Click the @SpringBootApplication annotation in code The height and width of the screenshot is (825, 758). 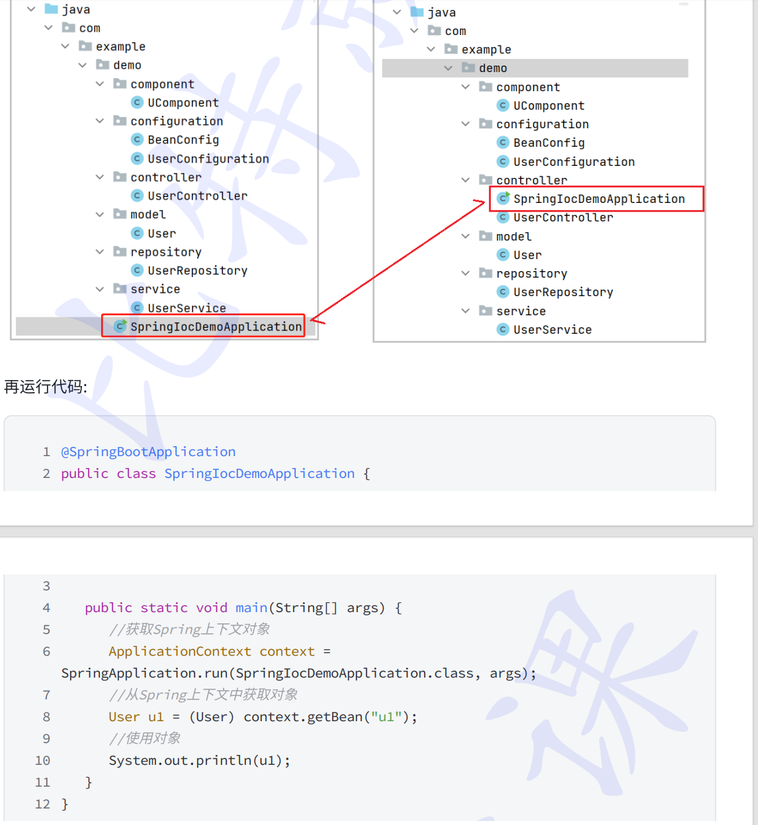(x=148, y=452)
